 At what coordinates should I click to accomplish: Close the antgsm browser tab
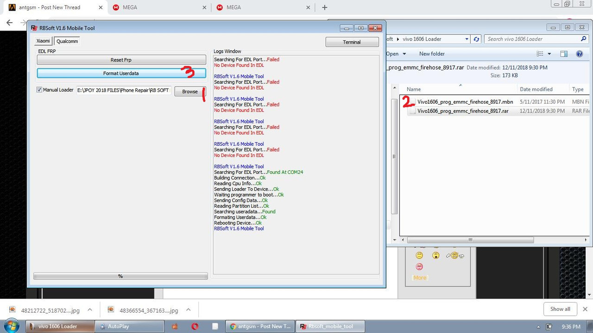click(x=101, y=7)
